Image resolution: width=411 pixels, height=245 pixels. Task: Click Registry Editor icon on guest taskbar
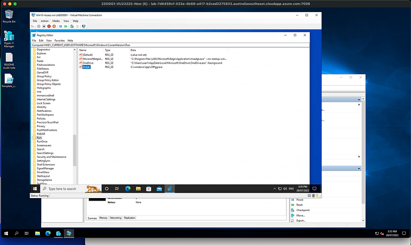(x=169, y=189)
